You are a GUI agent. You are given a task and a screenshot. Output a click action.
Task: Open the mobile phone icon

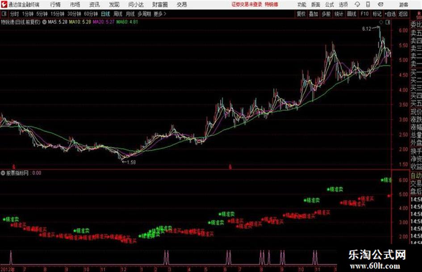click(368, 4)
